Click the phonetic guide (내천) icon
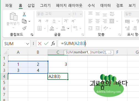The width and height of the screenshot is (139, 101). click(75, 28)
